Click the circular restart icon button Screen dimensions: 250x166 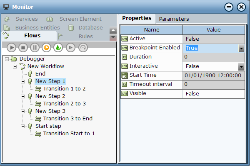click(83, 47)
